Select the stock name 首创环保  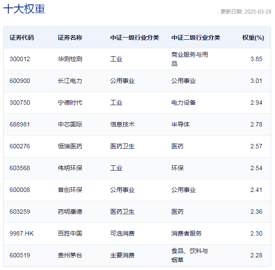[x=70, y=190]
